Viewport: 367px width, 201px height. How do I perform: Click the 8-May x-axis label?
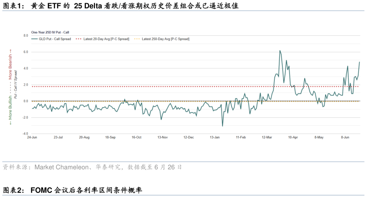[319, 137]
